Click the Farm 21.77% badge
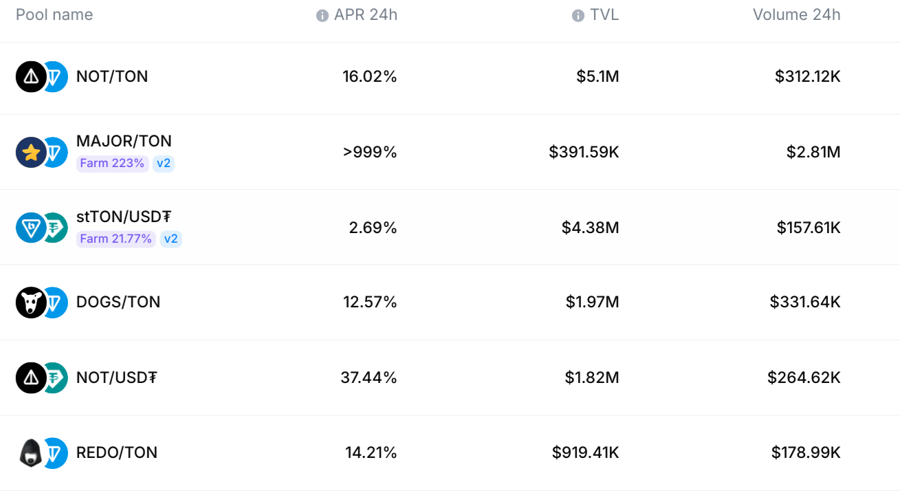 click(x=116, y=239)
